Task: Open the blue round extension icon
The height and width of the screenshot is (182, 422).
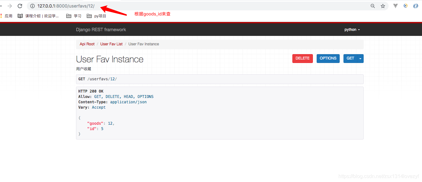Action: coord(416,6)
